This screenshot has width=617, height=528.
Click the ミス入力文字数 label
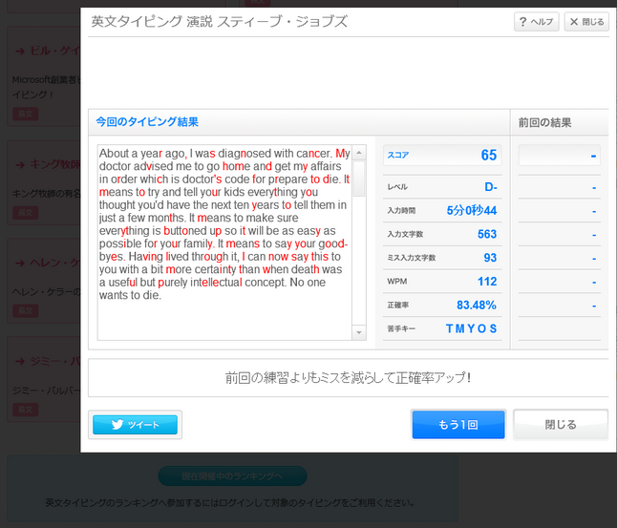click(x=412, y=258)
